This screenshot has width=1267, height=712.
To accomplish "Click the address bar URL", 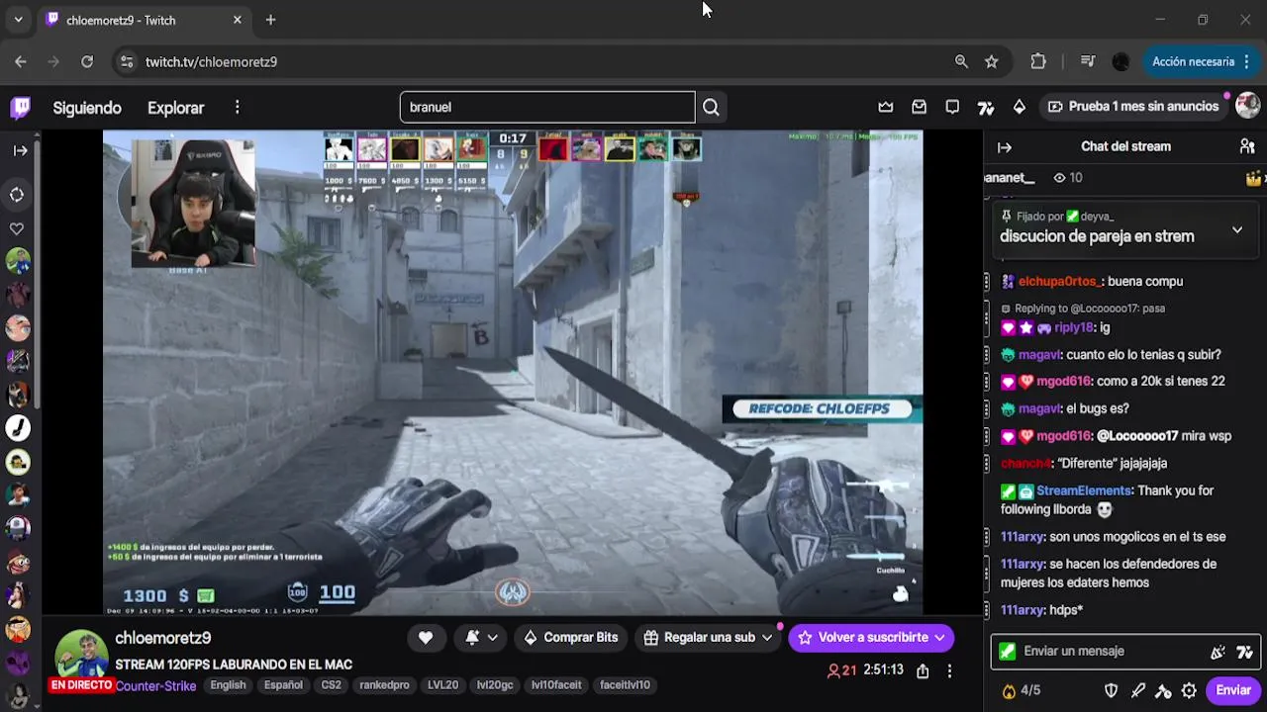I will tap(211, 61).
